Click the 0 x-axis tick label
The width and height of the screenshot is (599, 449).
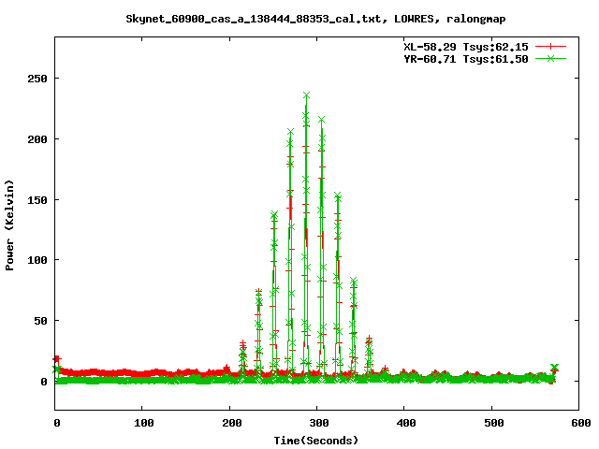(x=56, y=423)
